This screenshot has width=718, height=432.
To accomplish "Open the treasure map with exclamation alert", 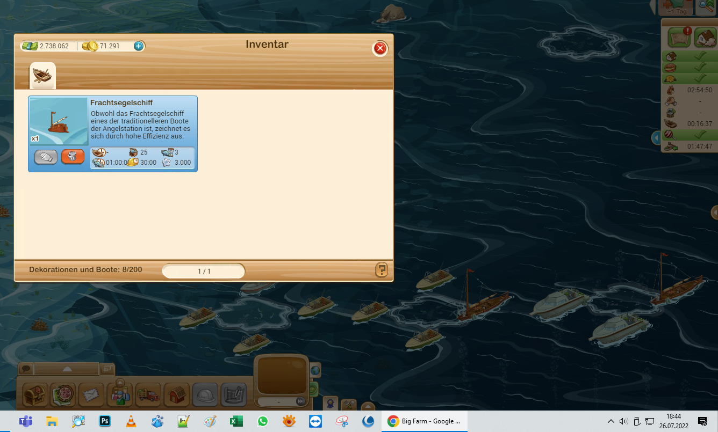I will pyautogui.click(x=679, y=38).
